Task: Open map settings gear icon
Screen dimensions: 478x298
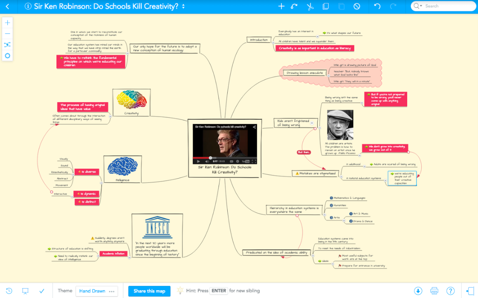Action: tap(7, 56)
